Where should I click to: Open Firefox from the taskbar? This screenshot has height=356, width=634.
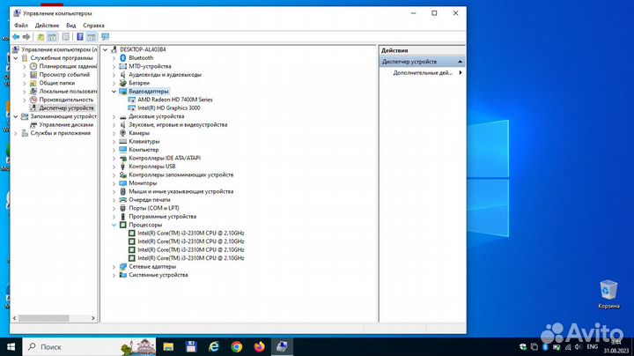coord(259,346)
